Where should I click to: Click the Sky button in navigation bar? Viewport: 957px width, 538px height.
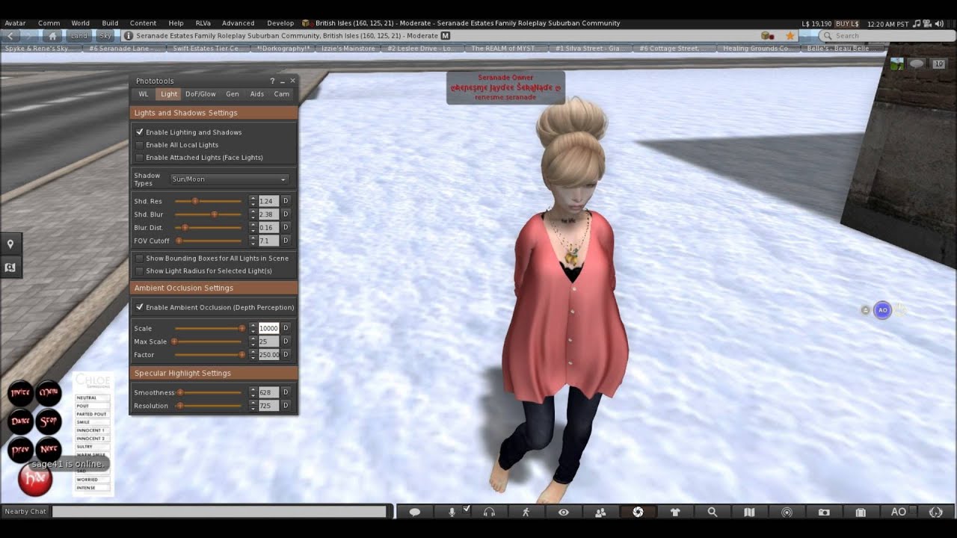pyautogui.click(x=105, y=36)
